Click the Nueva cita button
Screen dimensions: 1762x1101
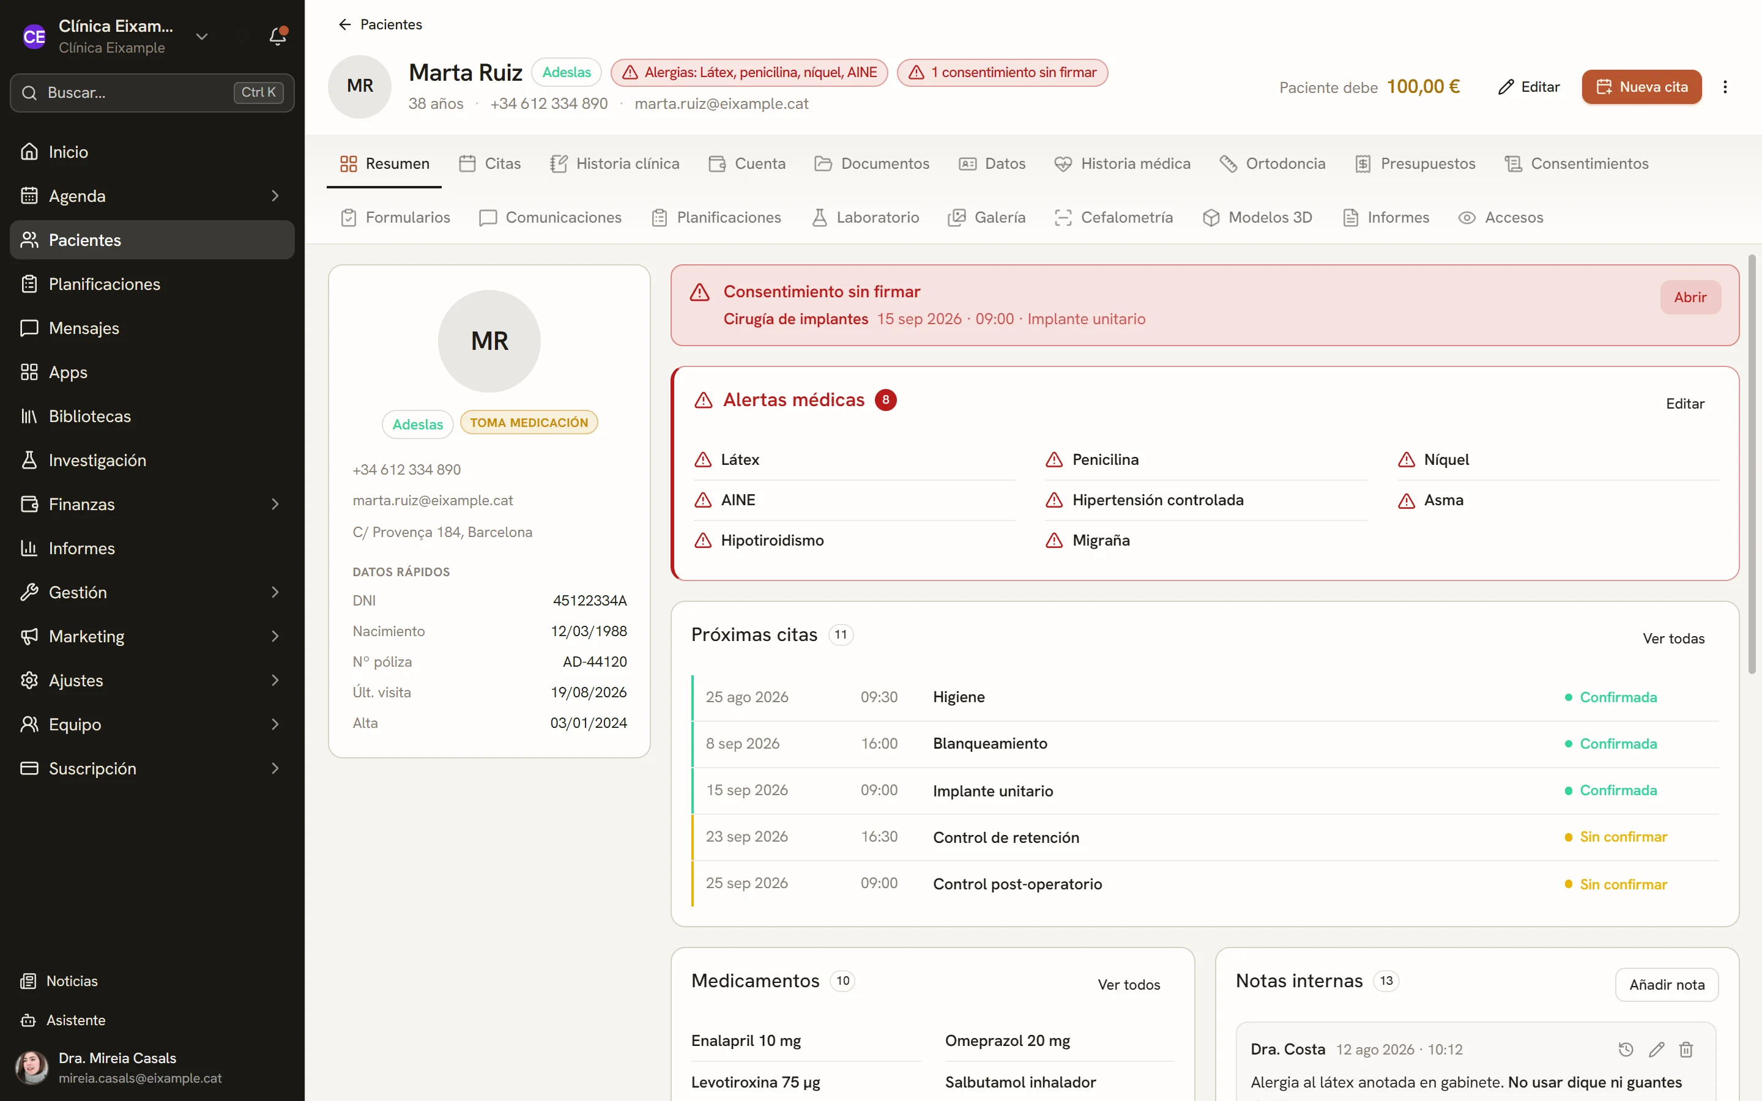1641,87
